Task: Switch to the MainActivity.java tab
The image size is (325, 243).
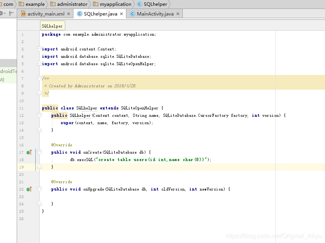Action: (155, 14)
